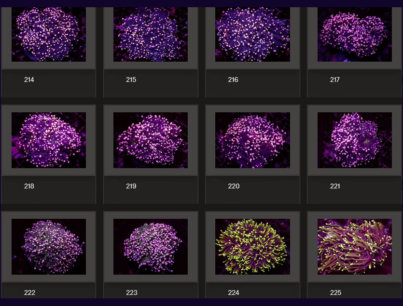View green torch coral photo 224
Viewport: 403px width, 306px height.
click(x=252, y=247)
